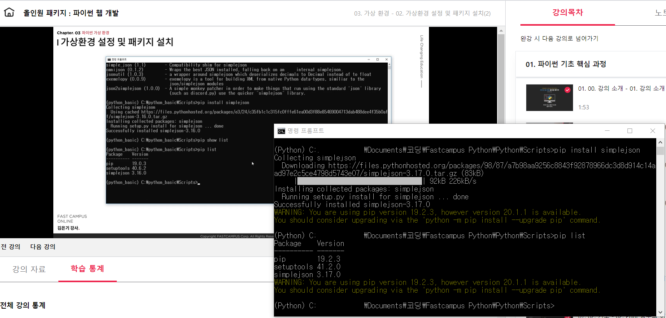Switch to the 학습 통계 tab
The height and width of the screenshot is (318, 666).
[x=87, y=269]
